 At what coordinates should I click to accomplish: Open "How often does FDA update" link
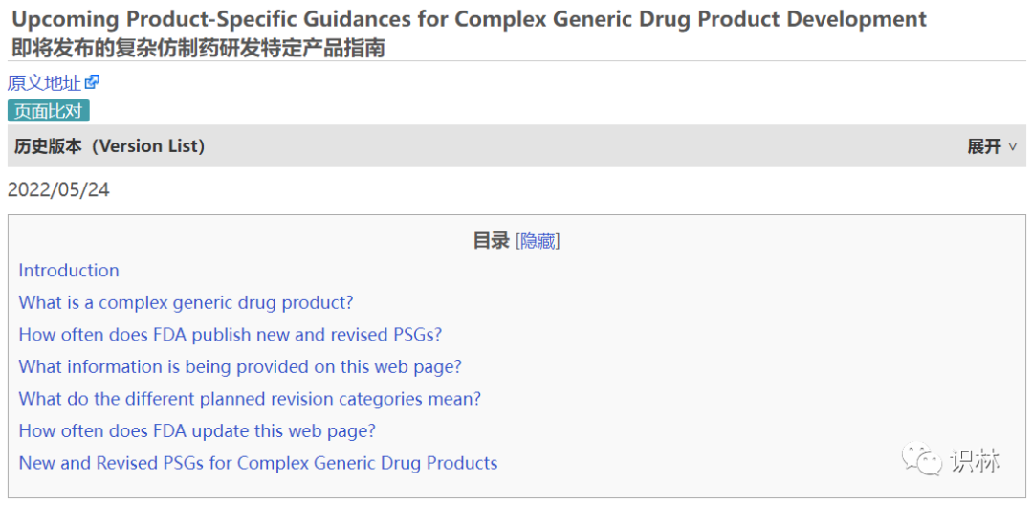pyautogui.click(x=197, y=430)
